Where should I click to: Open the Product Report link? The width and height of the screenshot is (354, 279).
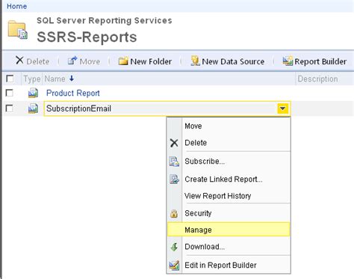click(73, 93)
